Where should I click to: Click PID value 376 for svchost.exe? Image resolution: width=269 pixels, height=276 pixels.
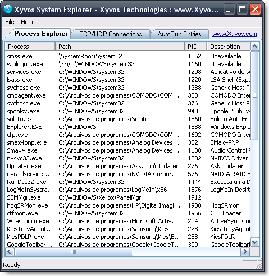tap(193, 103)
